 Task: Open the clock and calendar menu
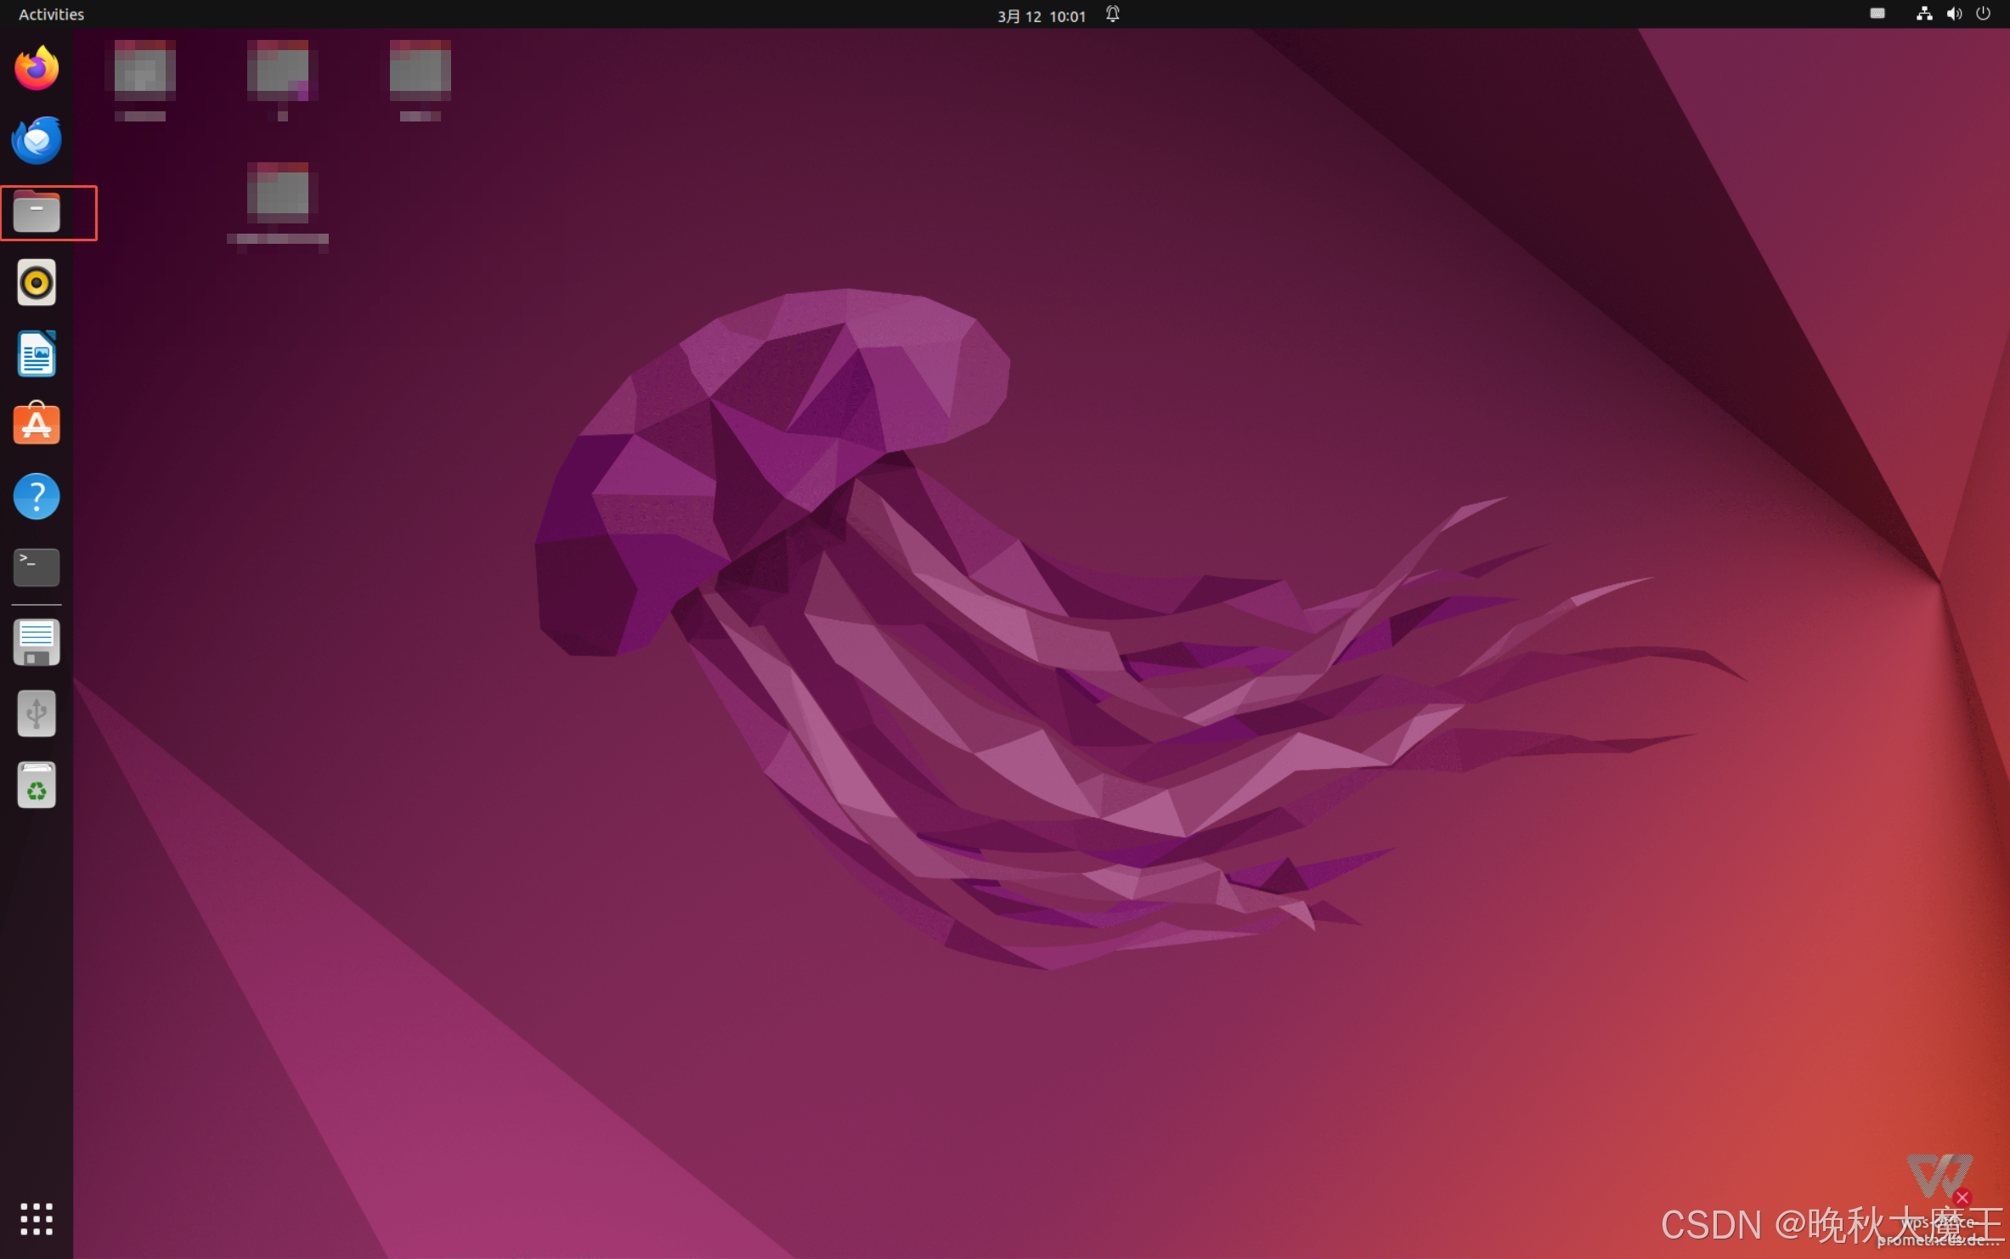[x=1042, y=16]
